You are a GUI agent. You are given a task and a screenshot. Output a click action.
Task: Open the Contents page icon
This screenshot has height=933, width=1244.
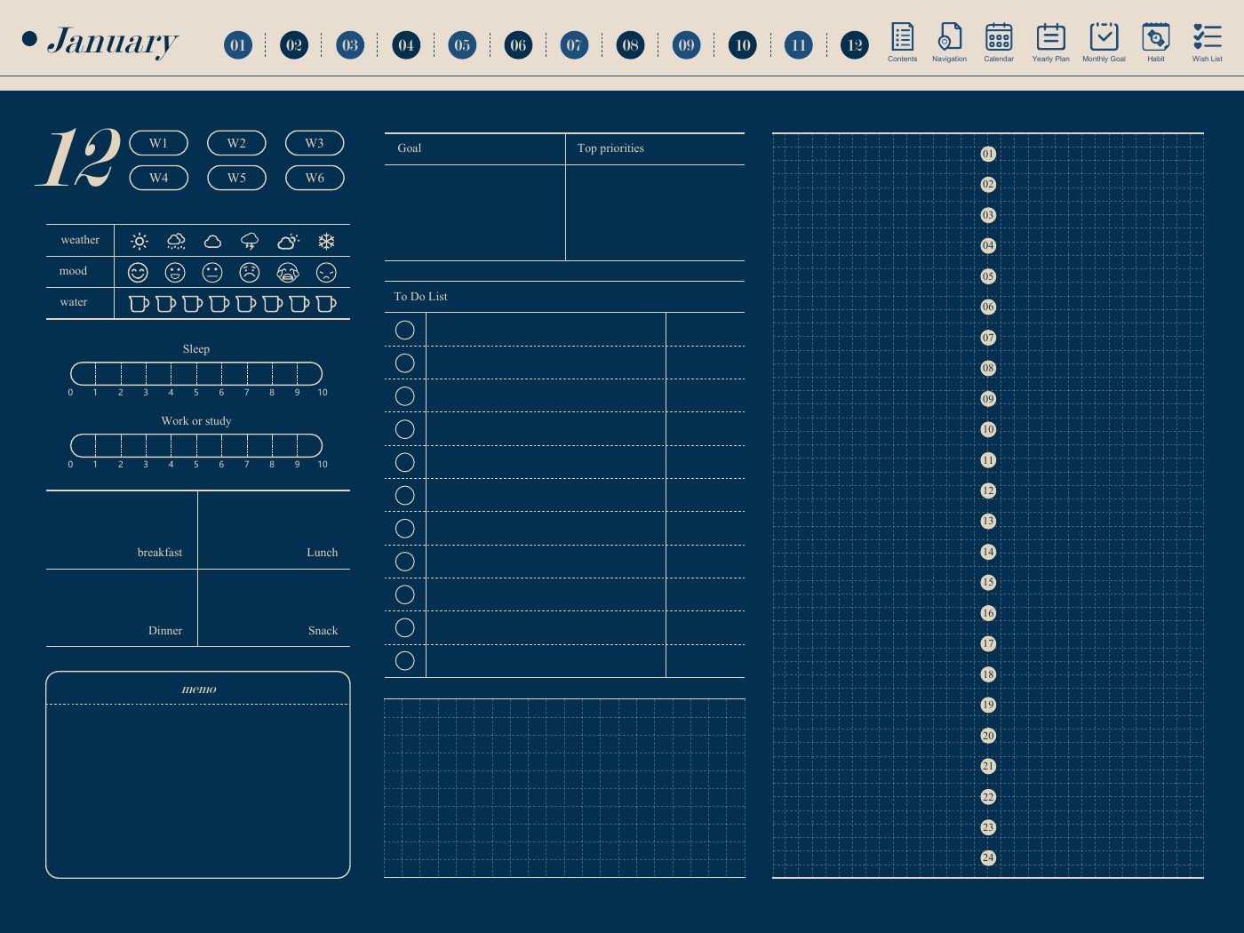point(902,42)
